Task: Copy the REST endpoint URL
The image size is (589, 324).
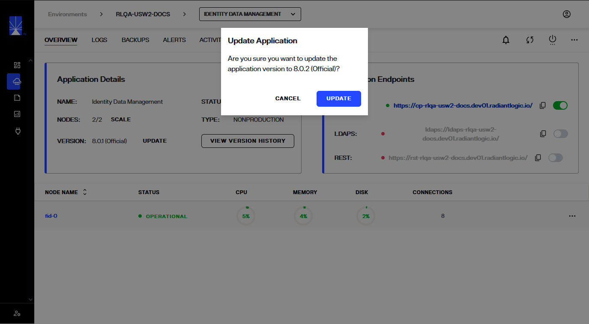Action: pyautogui.click(x=538, y=158)
